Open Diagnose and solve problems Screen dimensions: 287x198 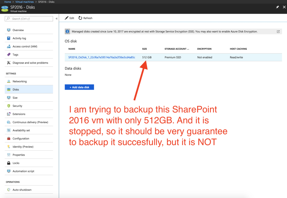point(29,63)
